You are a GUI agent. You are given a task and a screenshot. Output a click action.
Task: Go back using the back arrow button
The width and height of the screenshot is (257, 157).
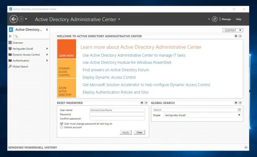click(14, 19)
